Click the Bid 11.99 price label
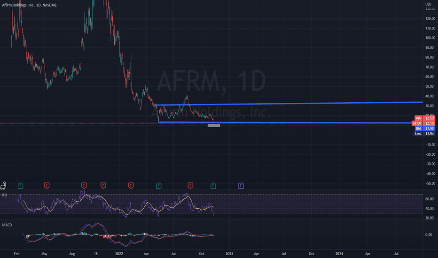The width and height of the screenshot is (438, 258). pyautogui.click(x=424, y=129)
